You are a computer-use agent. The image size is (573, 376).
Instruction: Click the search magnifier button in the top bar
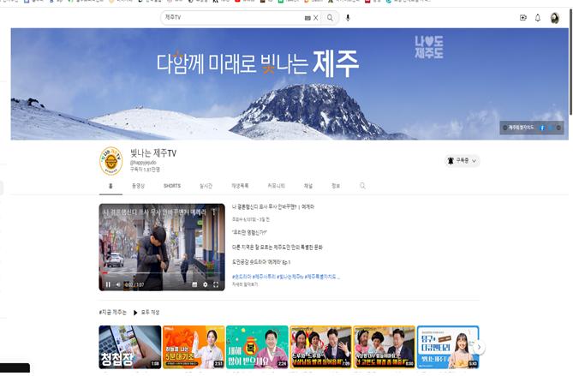(330, 17)
